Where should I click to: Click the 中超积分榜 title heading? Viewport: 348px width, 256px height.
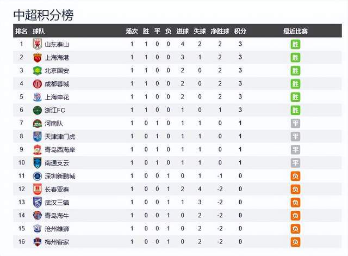coord(43,14)
